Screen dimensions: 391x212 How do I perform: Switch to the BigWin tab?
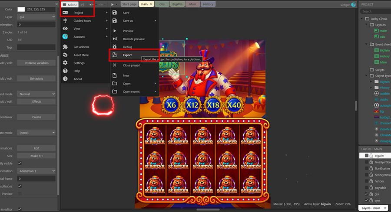177,4
